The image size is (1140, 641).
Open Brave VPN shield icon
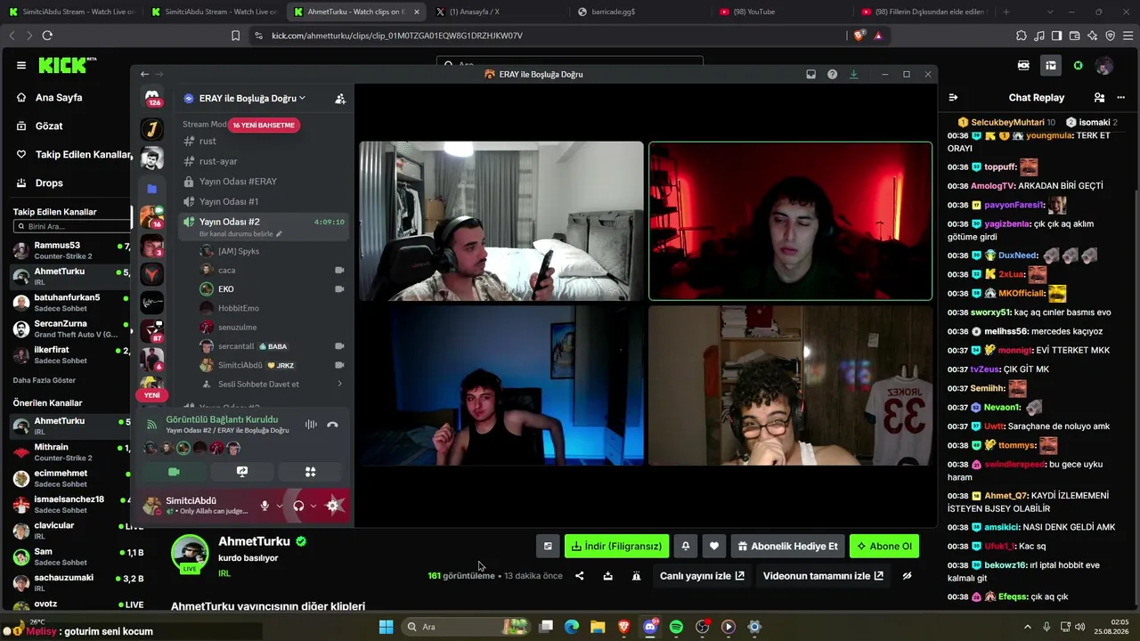(1110, 36)
